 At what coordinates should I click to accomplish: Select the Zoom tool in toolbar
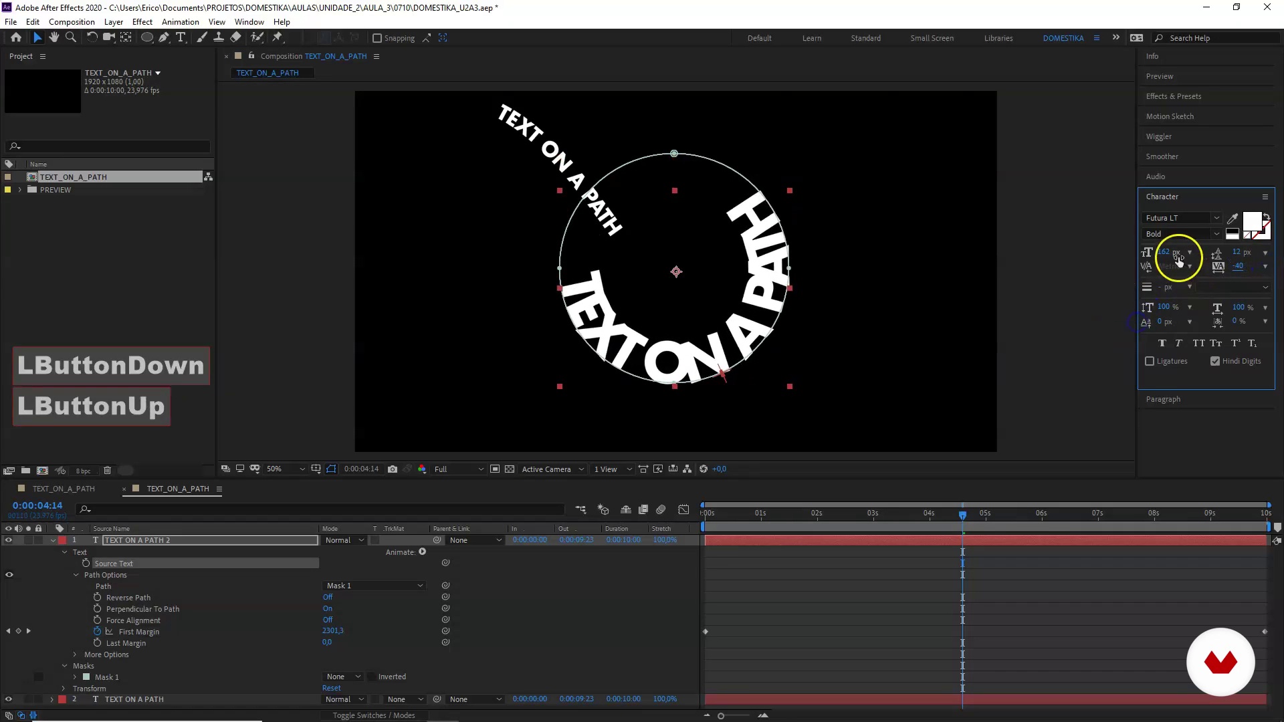click(70, 37)
